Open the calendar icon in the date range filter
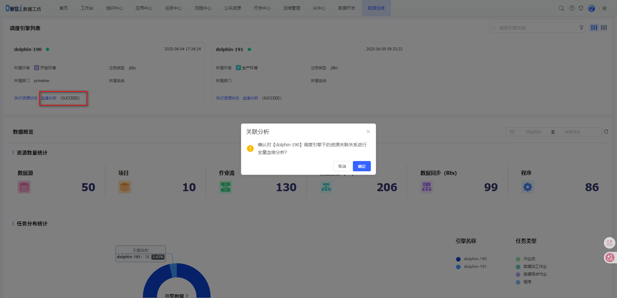This screenshot has height=298, width=617. coord(512,132)
